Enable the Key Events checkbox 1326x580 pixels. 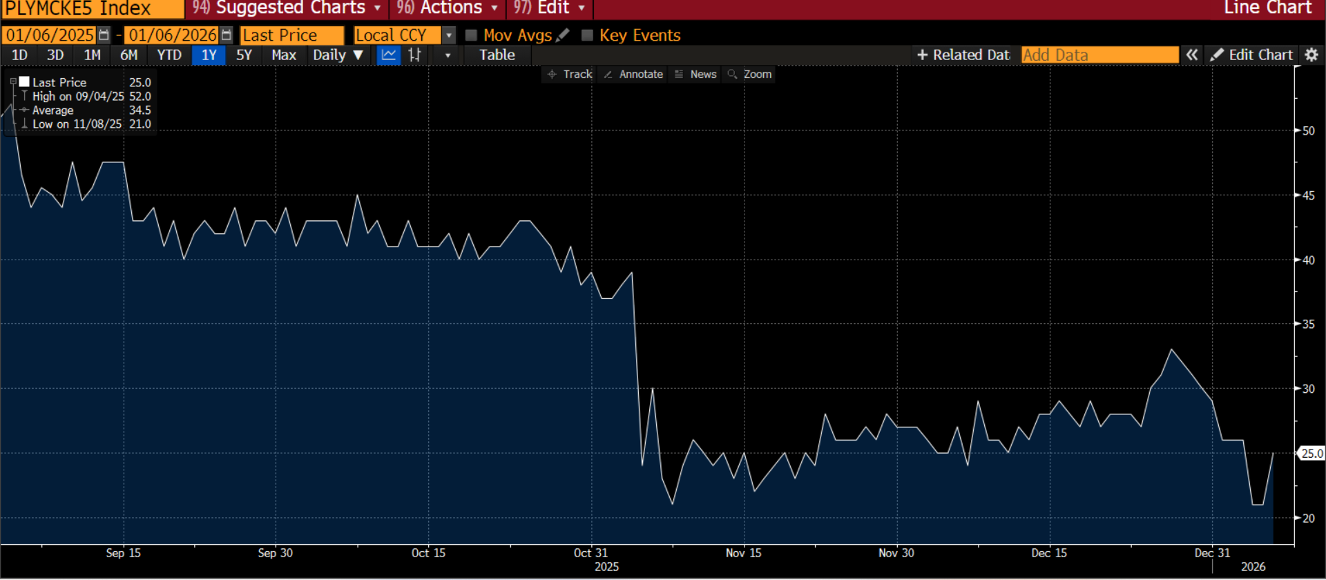587,35
